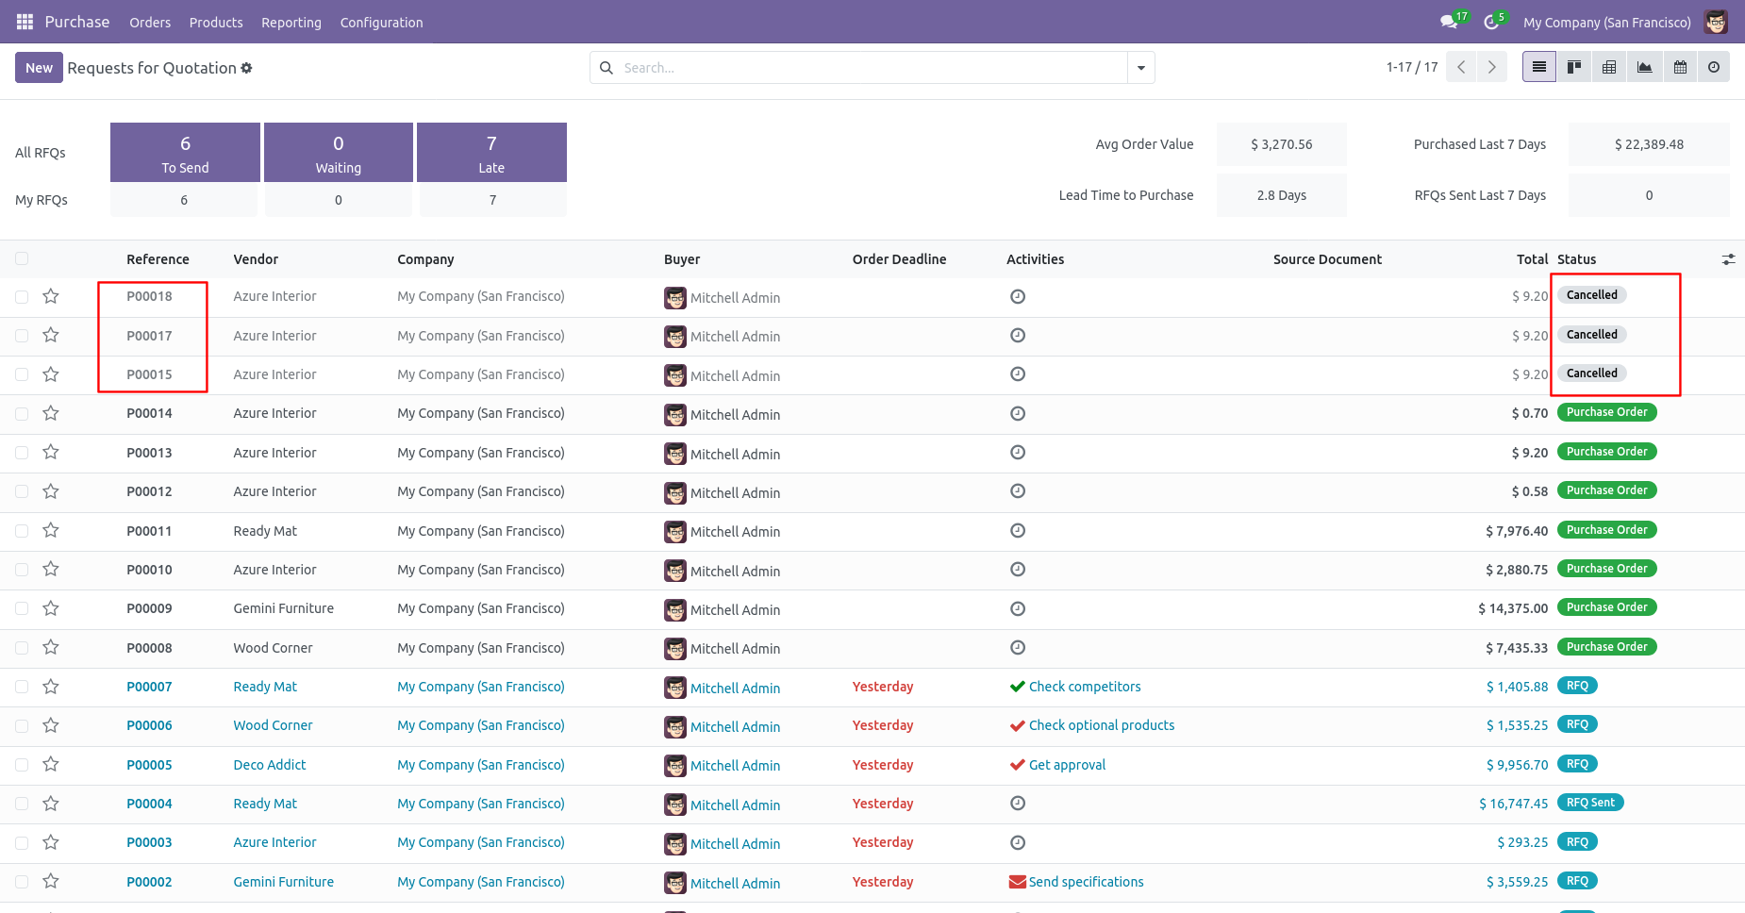Switch to list view
This screenshot has width=1745, height=913.
pyautogui.click(x=1539, y=67)
